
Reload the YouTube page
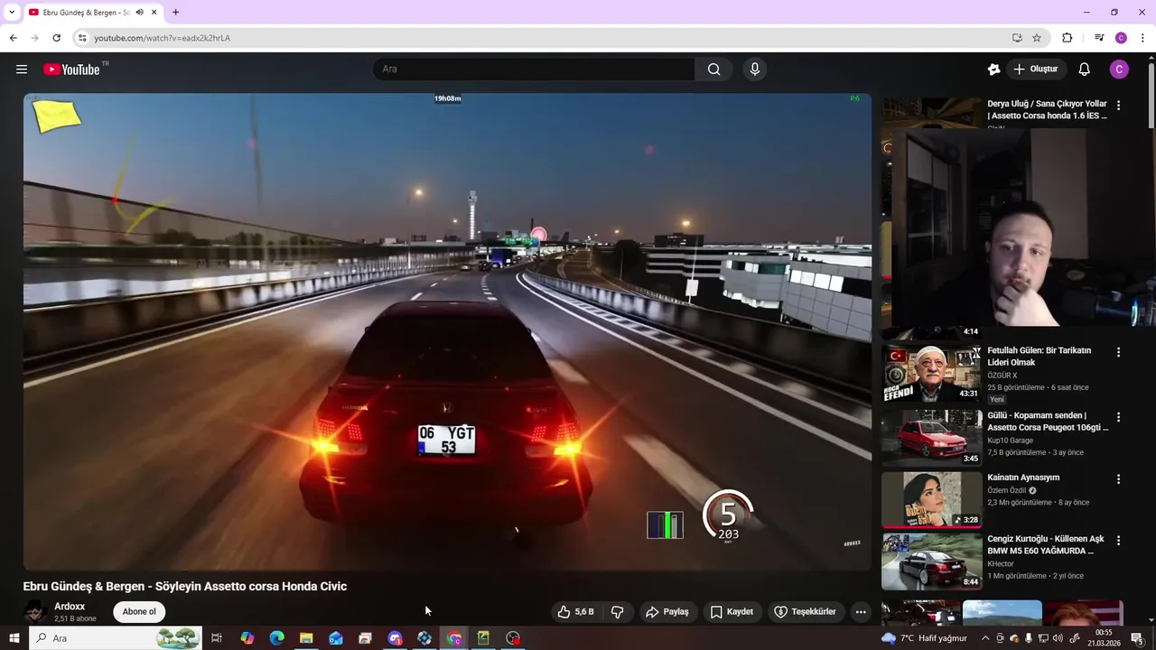click(56, 38)
